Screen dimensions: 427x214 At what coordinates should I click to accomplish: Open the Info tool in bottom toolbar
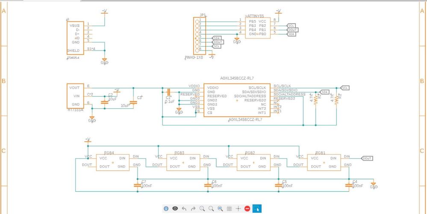[166, 208]
